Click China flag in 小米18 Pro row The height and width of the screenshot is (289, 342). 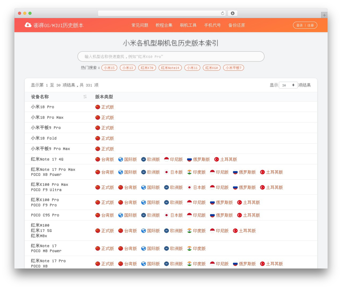(98, 107)
